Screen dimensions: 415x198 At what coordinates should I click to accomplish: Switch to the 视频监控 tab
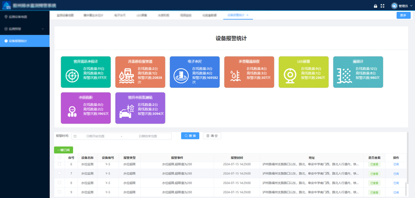click(x=186, y=16)
